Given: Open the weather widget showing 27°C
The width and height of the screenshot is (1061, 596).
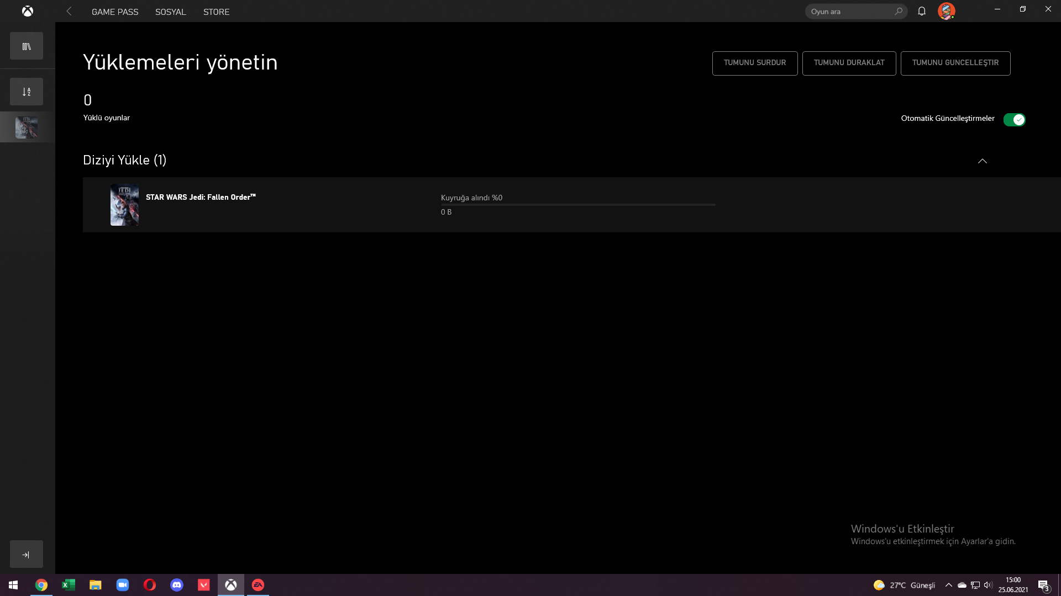Looking at the screenshot, I should tap(904, 585).
